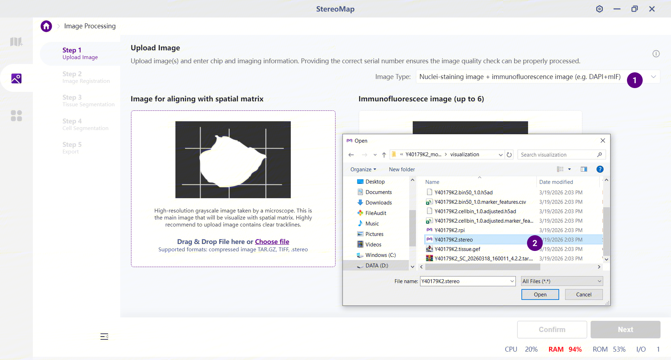Select the Step 1 Upload Image tab

(80, 53)
